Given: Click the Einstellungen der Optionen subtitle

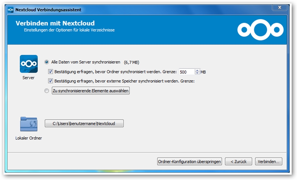Looking at the screenshot, I should coord(69,30).
